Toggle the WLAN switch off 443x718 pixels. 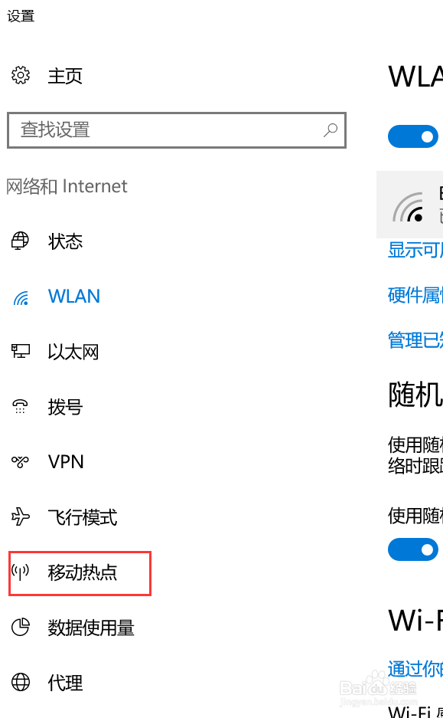(413, 136)
